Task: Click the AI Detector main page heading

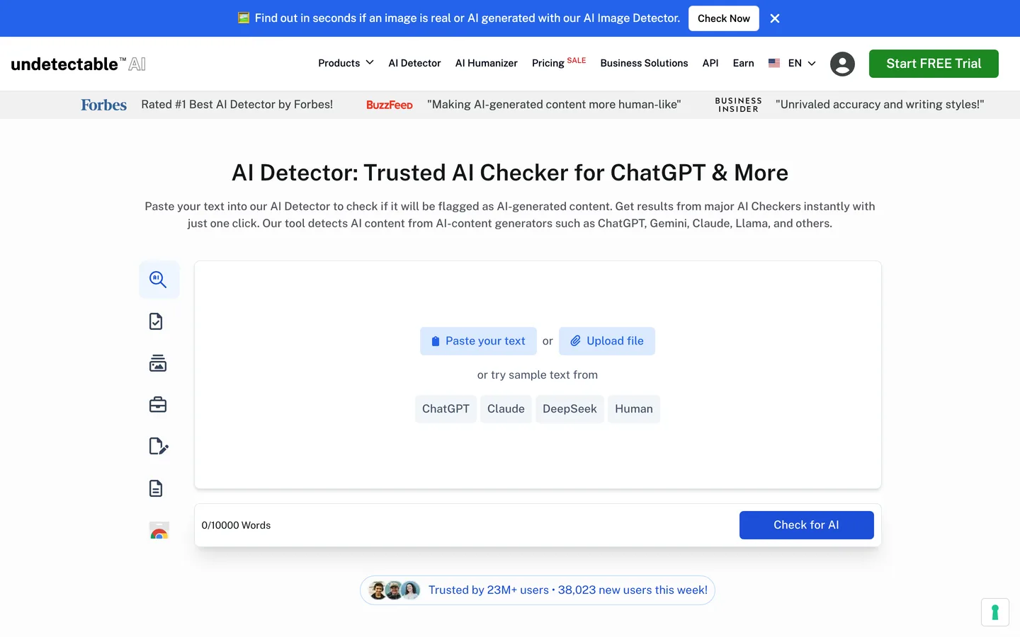Action: pyautogui.click(x=510, y=173)
